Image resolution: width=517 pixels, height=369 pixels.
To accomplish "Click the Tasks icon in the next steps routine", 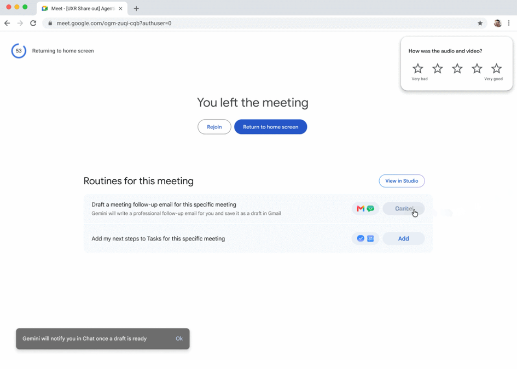I will 361,238.
